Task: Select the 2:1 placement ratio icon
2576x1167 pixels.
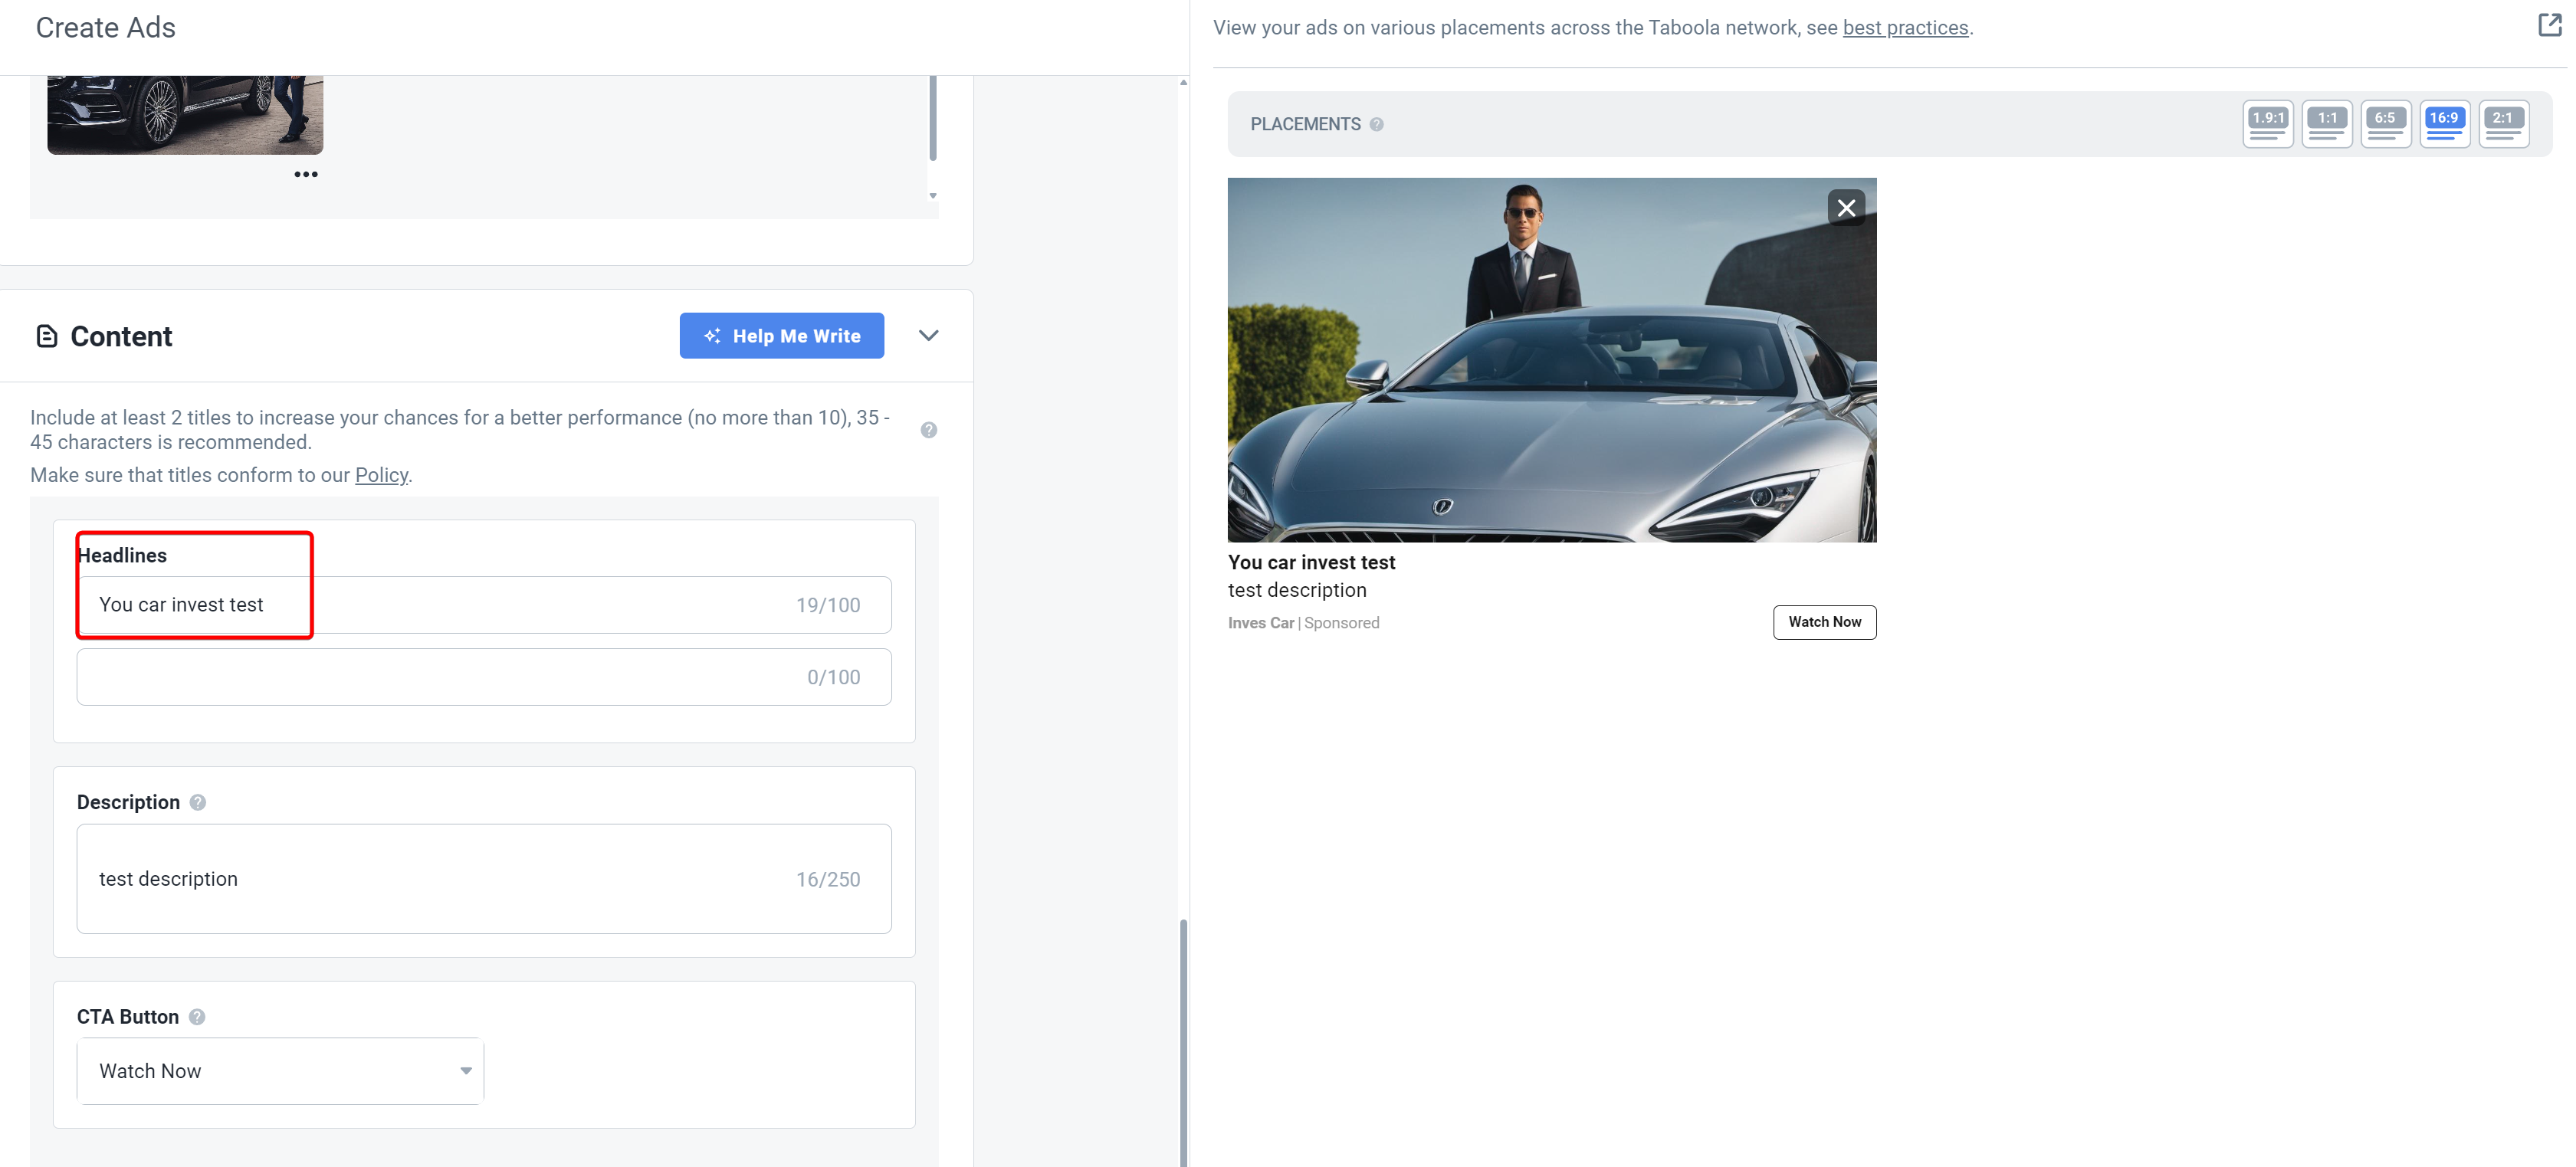Action: pos(2503,124)
